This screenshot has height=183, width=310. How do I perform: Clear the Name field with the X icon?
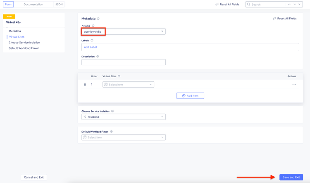(162, 31)
